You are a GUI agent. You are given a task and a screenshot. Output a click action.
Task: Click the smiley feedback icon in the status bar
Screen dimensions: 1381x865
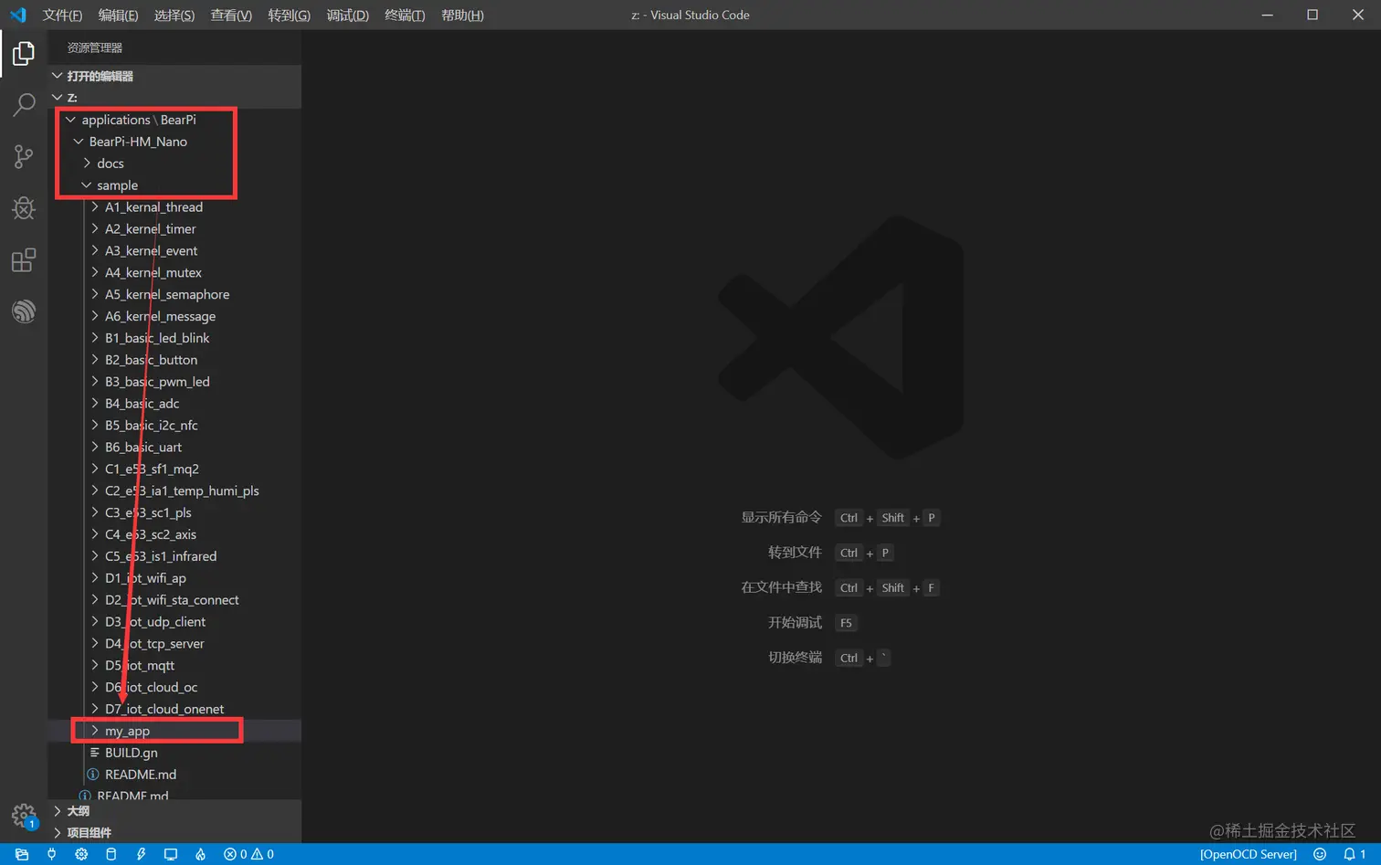pos(1319,854)
